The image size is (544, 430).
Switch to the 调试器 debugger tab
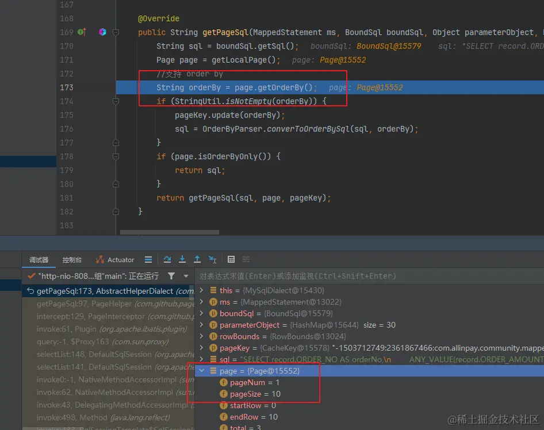39,260
